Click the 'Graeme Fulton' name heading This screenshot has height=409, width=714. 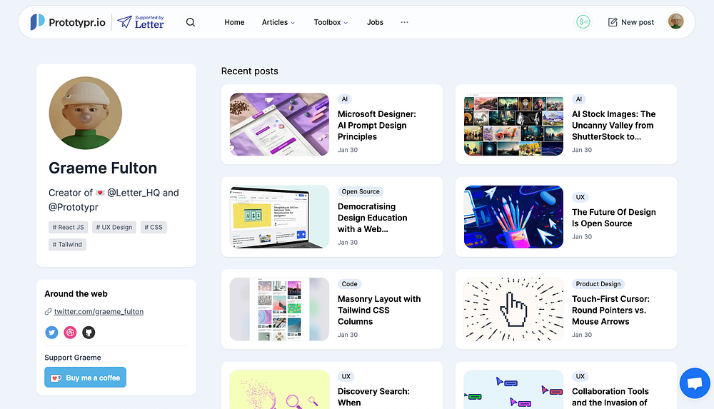pos(103,168)
